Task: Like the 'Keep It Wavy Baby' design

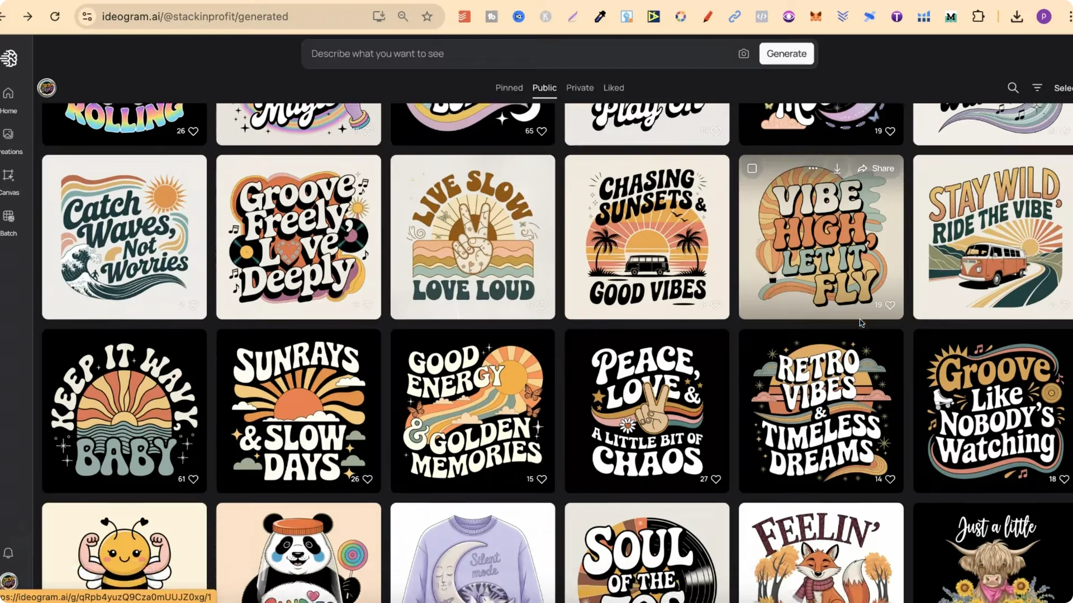Action: (193, 479)
